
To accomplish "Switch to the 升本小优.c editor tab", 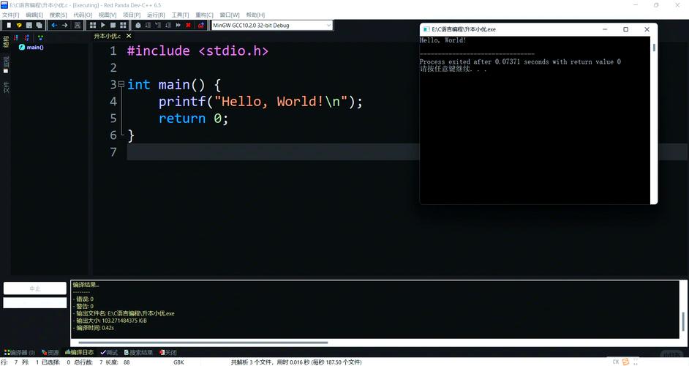I will 107,36.
